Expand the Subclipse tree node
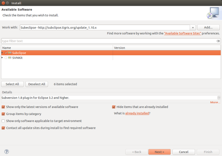Screen dimensions: 222x156 coord(2,53)
